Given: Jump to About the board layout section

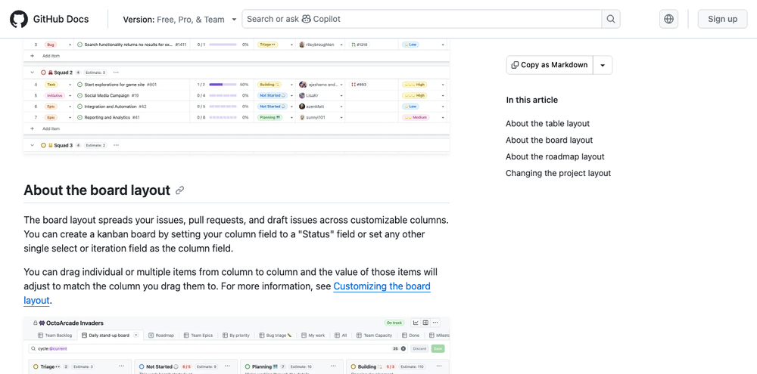Looking at the screenshot, I should [x=549, y=140].
